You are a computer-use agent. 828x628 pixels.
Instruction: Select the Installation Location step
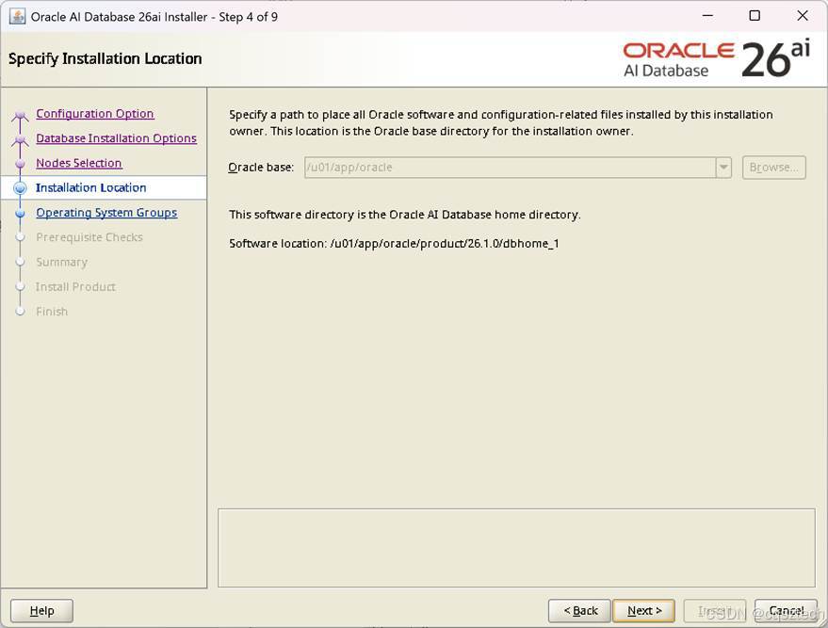pyautogui.click(x=90, y=188)
